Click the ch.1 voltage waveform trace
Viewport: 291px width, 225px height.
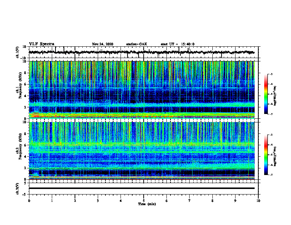click(141, 52)
